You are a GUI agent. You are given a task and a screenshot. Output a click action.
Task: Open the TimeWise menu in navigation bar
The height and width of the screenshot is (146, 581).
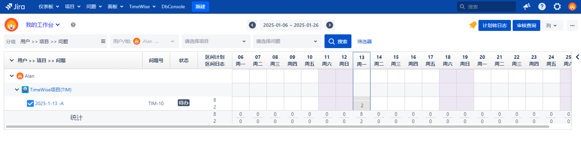142,7
